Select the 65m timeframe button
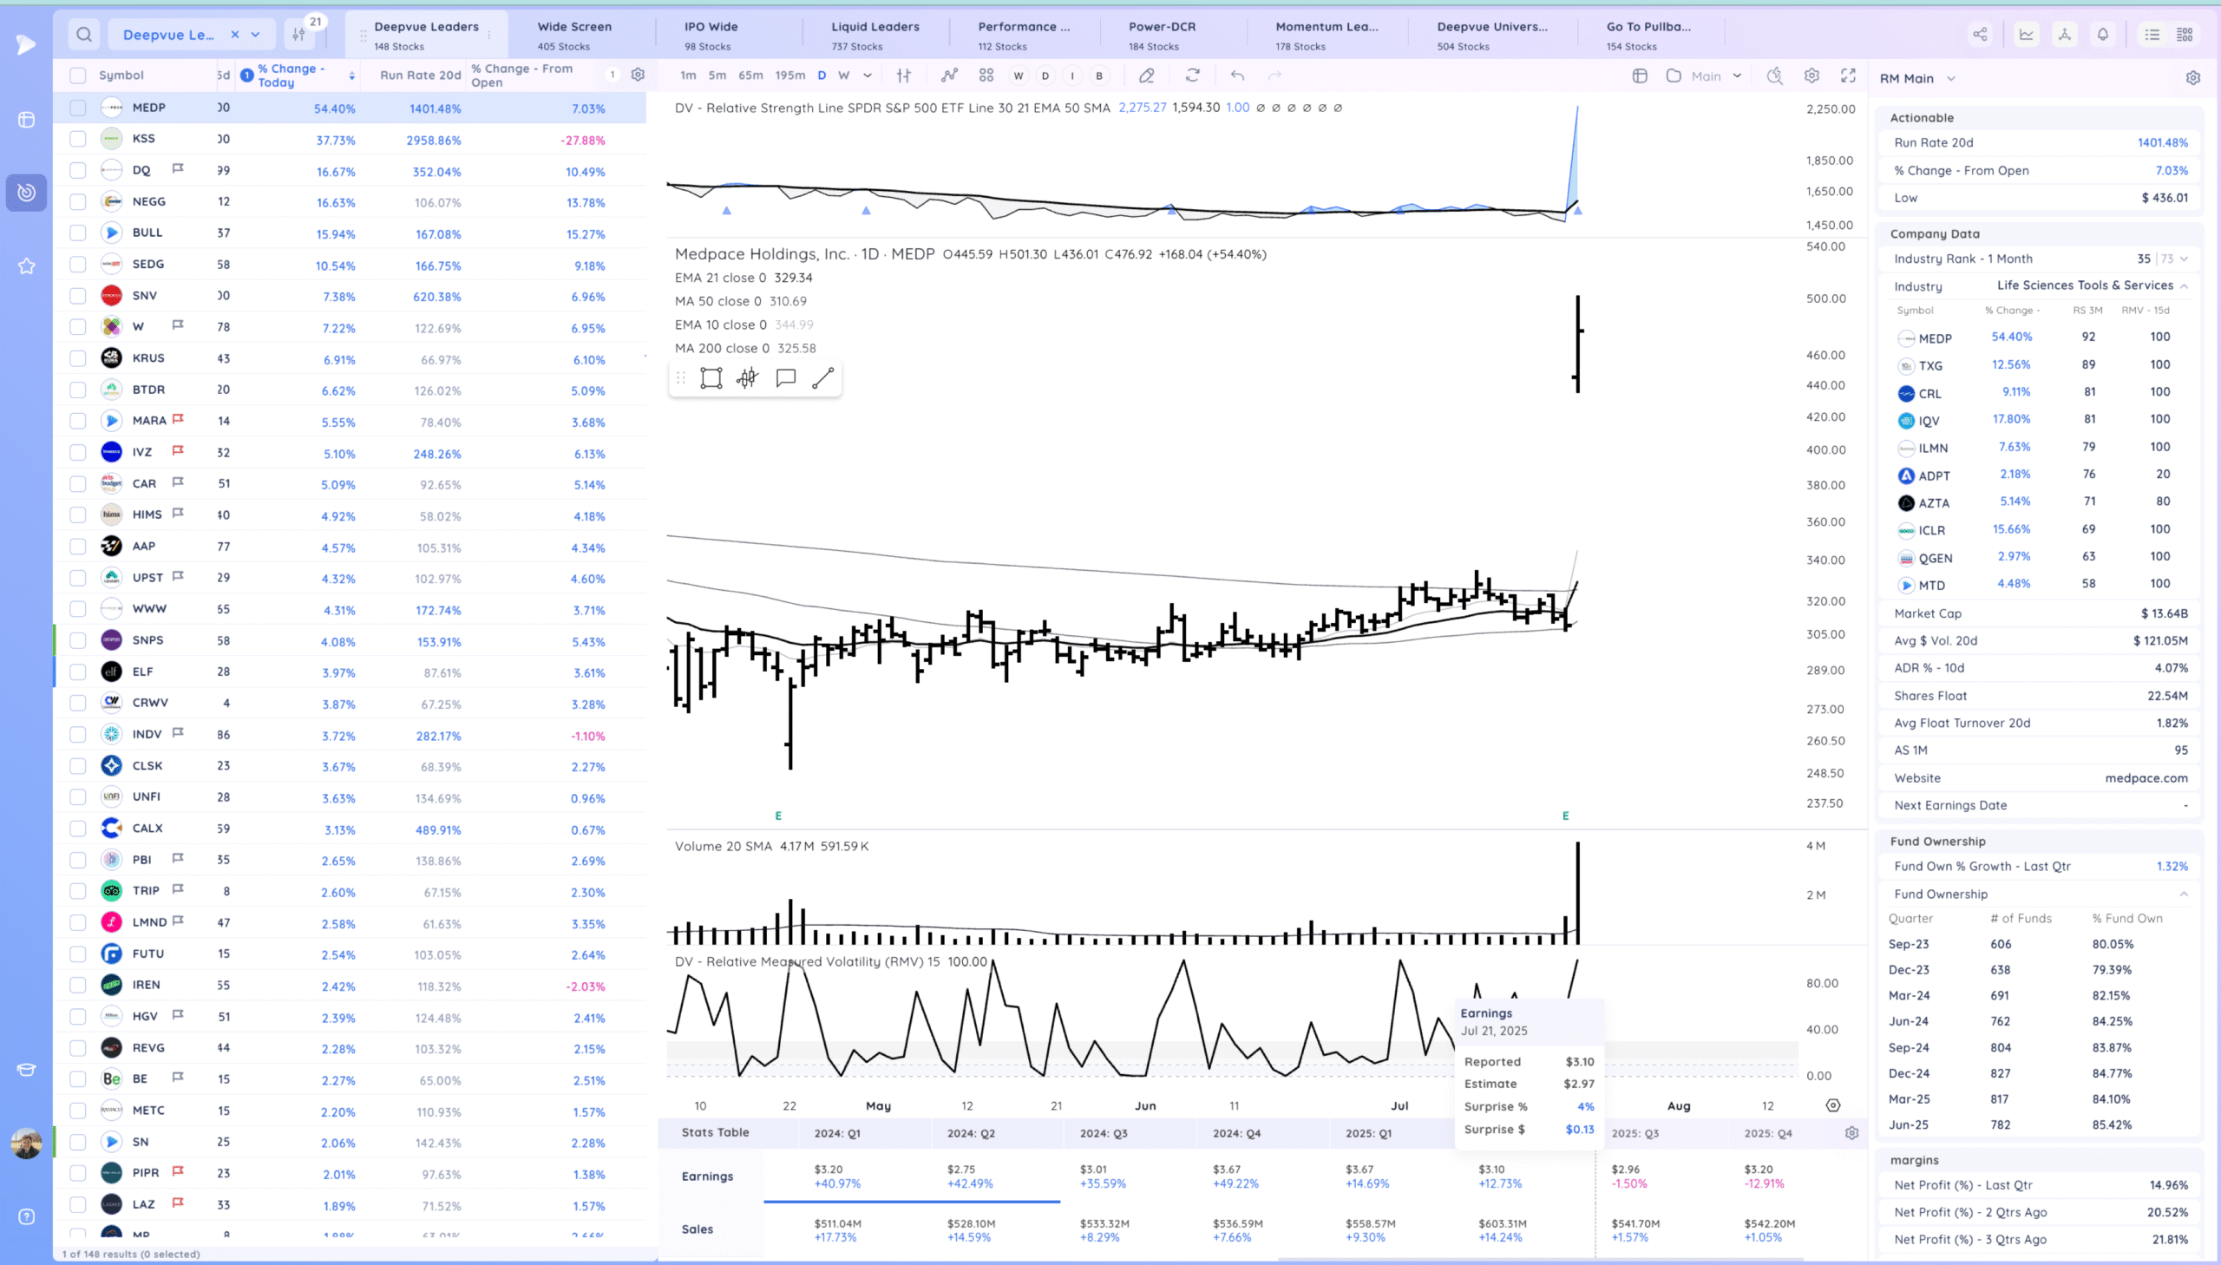The width and height of the screenshot is (2221, 1265). 750,75
